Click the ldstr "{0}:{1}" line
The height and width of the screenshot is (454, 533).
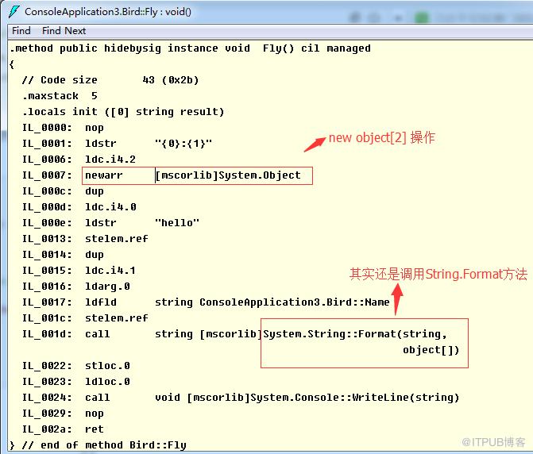tap(118, 144)
